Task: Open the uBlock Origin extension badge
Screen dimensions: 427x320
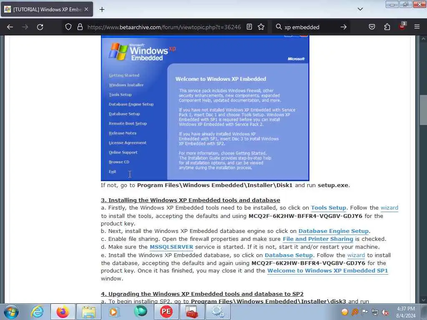Action: (x=402, y=26)
